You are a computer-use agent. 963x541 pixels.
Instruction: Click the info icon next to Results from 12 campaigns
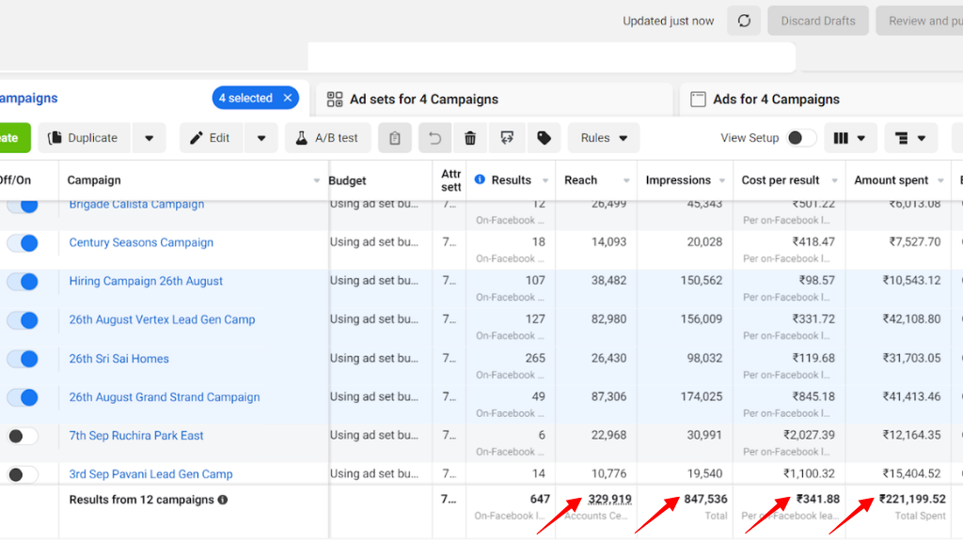coord(223,500)
